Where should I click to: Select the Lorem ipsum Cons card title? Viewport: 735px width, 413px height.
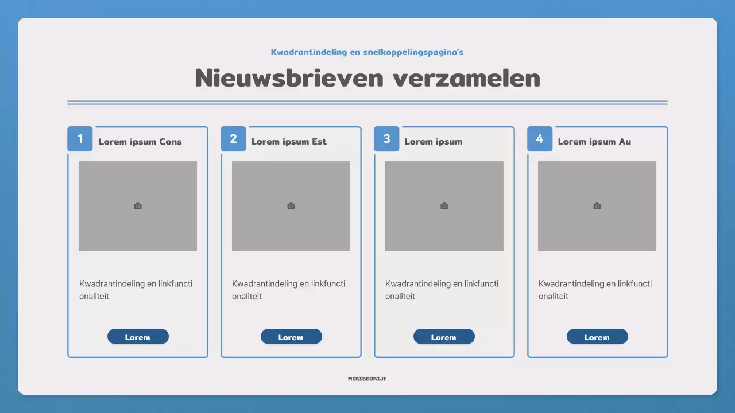tap(140, 141)
